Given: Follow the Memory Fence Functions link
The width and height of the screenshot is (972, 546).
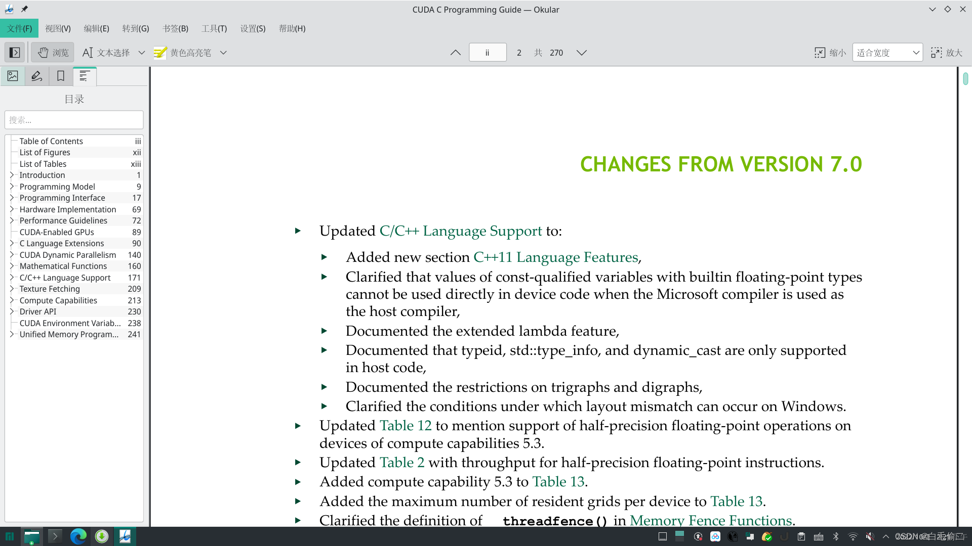Looking at the screenshot, I should (711, 520).
